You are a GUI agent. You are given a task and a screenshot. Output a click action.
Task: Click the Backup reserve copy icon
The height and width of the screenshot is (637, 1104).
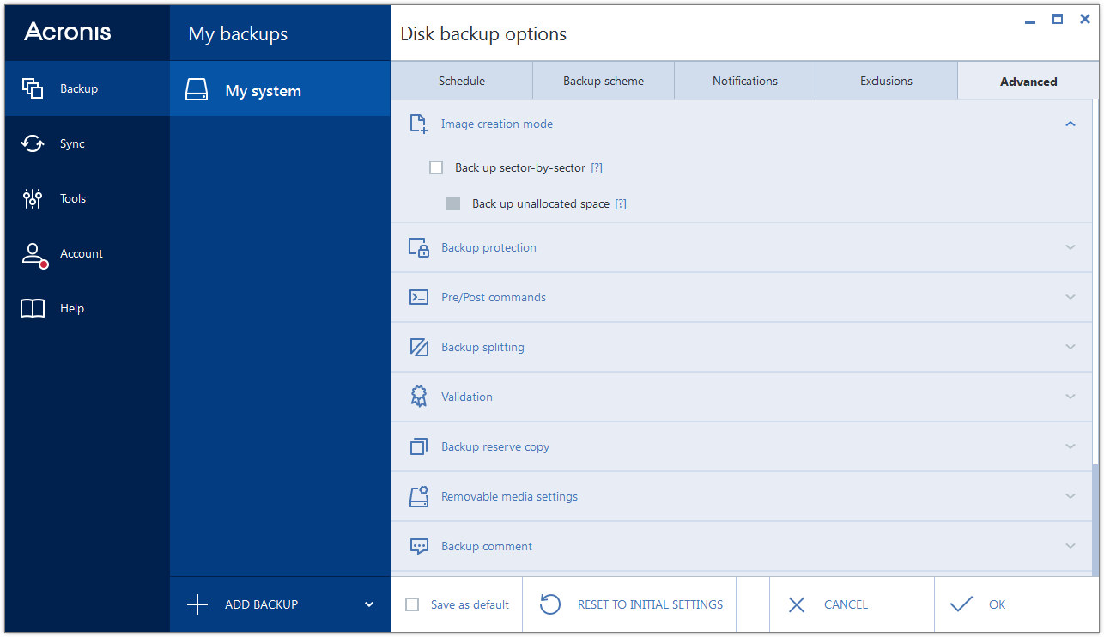point(419,446)
